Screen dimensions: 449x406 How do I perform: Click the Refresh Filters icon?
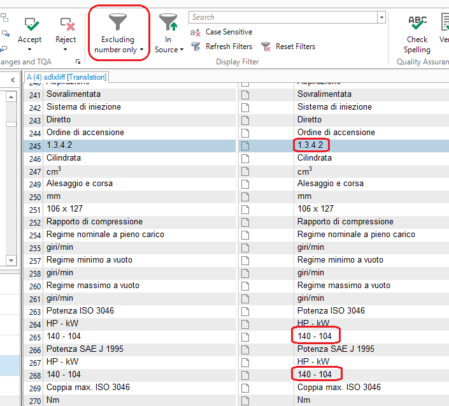coord(196,47)
